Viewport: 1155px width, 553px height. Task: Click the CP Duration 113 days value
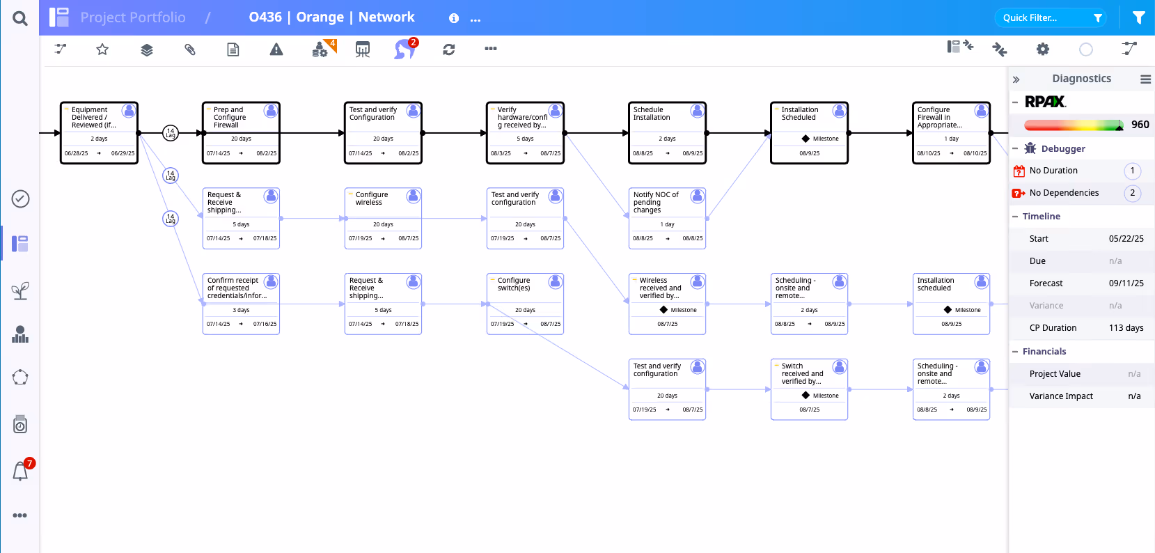pos(1126,328)
